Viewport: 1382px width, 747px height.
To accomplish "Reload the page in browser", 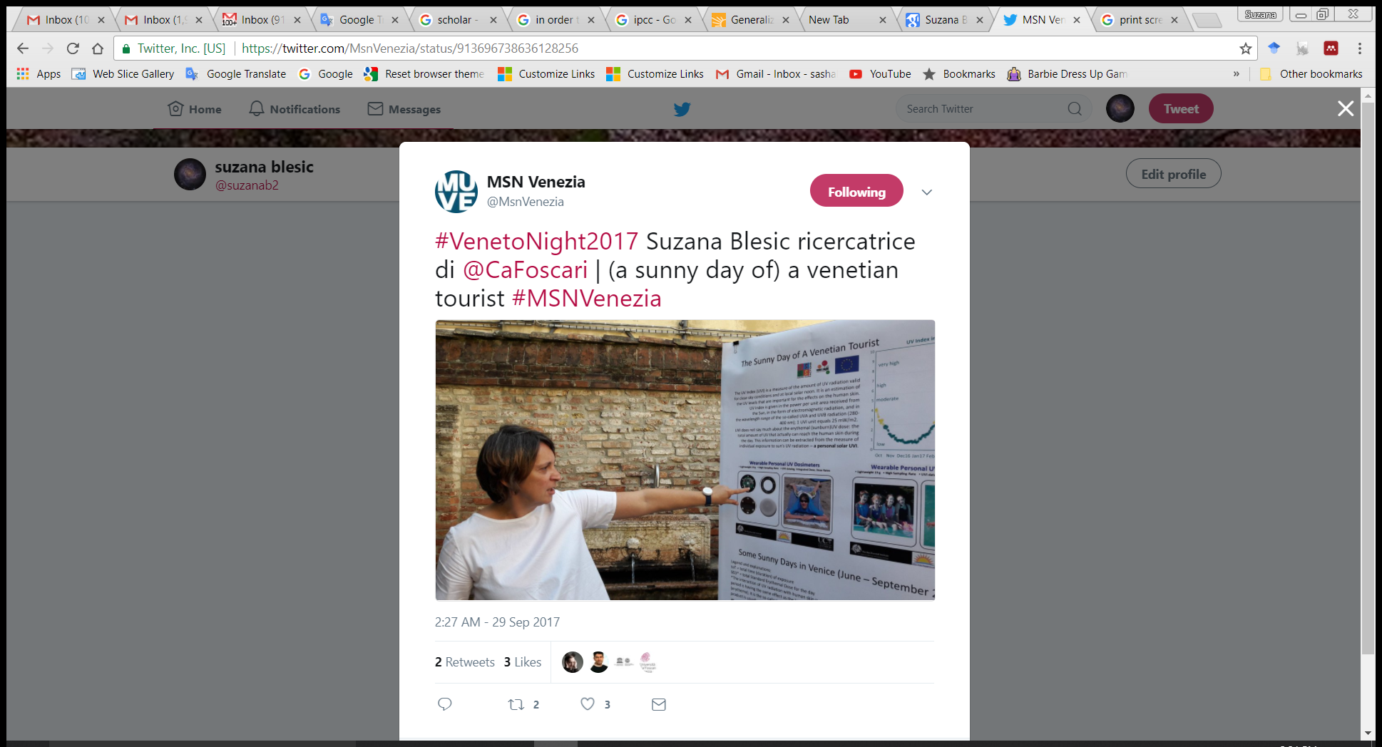I will [73, 48].
